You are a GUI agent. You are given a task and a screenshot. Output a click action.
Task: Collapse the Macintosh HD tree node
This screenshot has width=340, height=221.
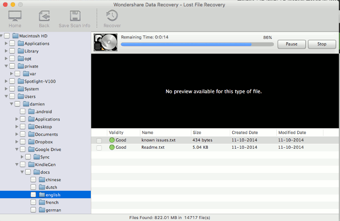1,35
